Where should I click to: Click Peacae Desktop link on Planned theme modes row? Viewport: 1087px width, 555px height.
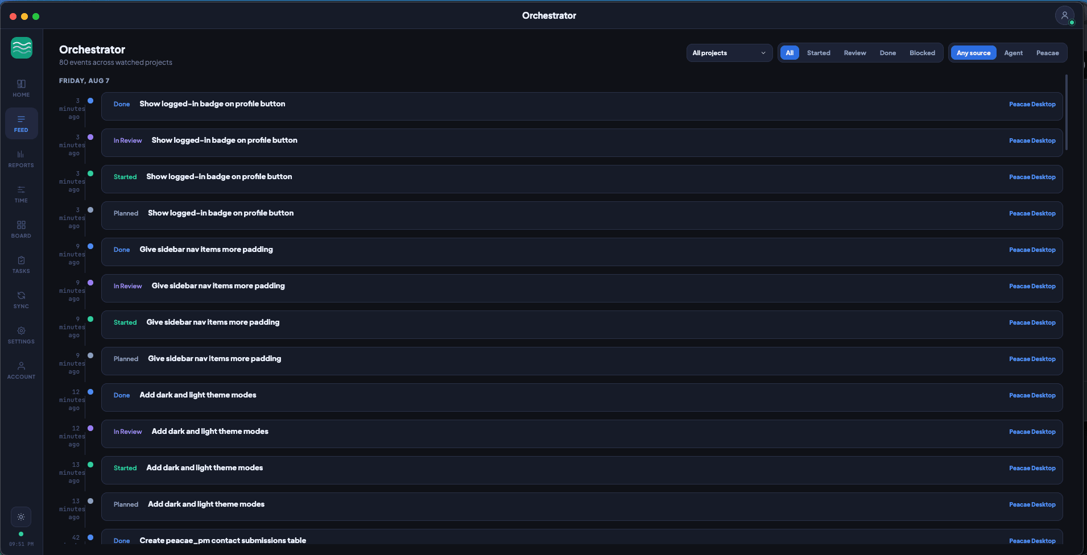[1032, 504]
